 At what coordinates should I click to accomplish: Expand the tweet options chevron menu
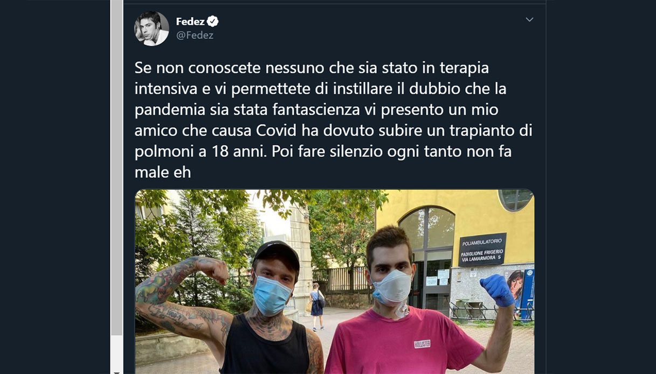click(x=529, y=19)
